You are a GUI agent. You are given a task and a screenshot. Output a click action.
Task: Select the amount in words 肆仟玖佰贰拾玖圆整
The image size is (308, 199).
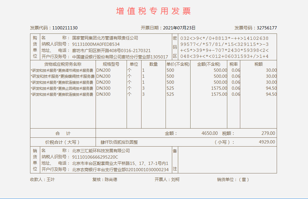[119, 142]
